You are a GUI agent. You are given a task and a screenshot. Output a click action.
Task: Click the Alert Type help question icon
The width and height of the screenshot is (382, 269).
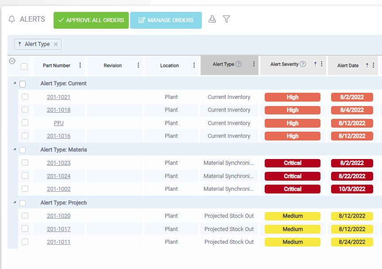239,64
